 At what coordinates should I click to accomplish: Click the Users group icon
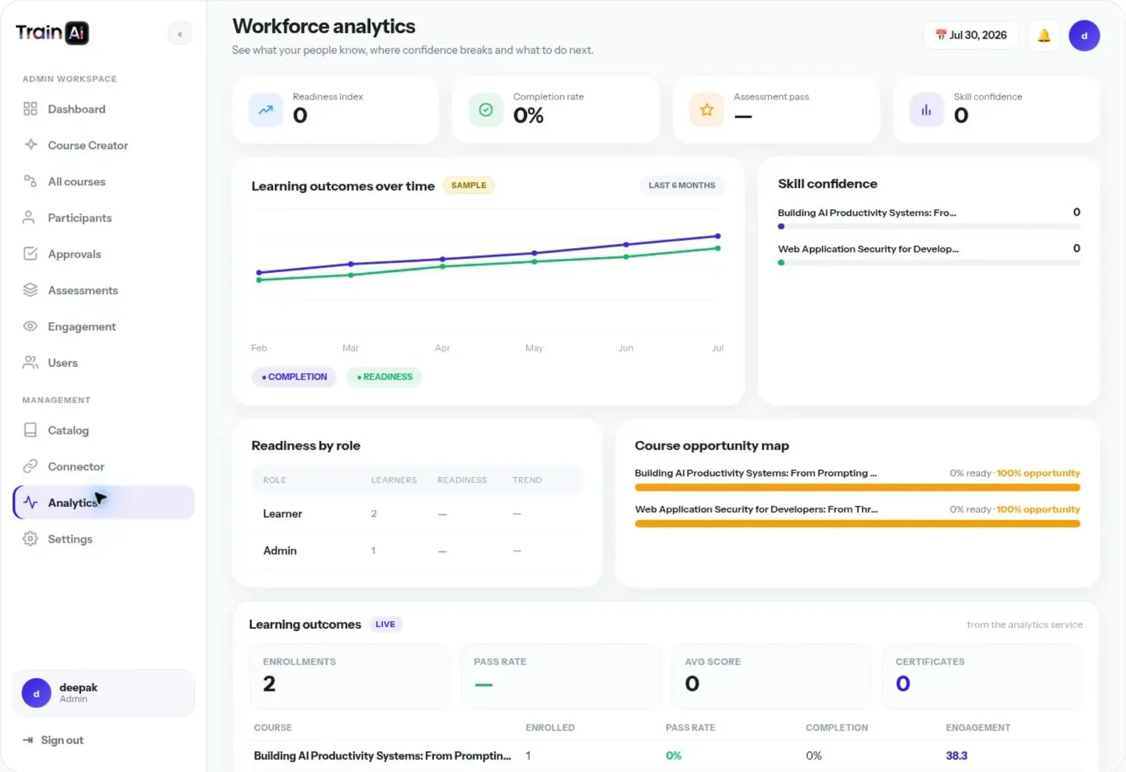[x=30, y=362]
